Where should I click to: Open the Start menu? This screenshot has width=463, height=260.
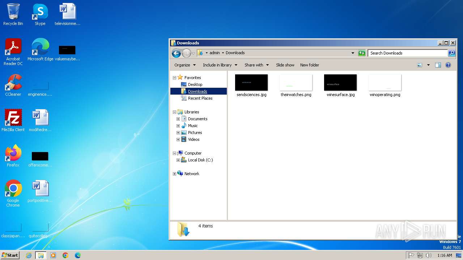(x=10, y=255)
